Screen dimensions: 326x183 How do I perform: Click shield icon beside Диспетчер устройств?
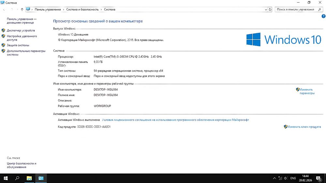[3, 30]
